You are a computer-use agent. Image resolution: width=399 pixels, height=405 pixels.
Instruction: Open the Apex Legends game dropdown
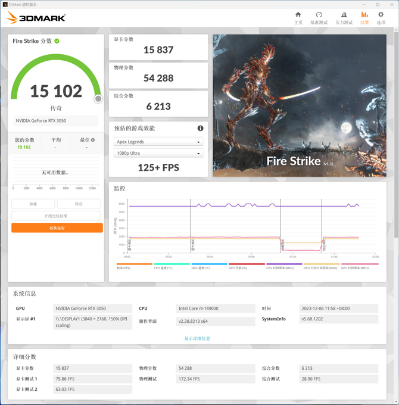click(158, 142)
